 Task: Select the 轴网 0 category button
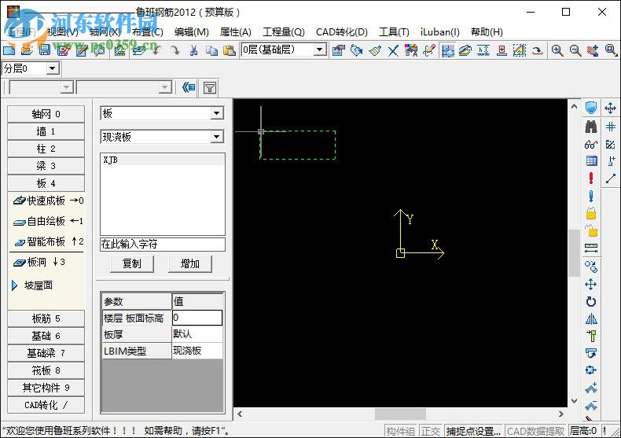[x=46, y=114]
